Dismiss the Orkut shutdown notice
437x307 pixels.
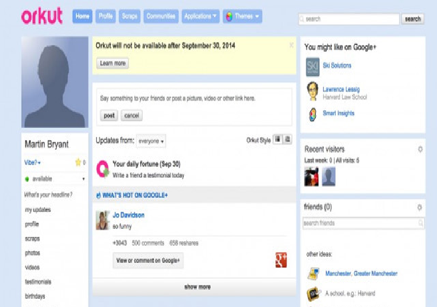[291, 45]
